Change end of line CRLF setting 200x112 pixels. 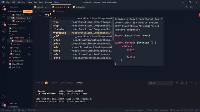click(x=156, y=110)
